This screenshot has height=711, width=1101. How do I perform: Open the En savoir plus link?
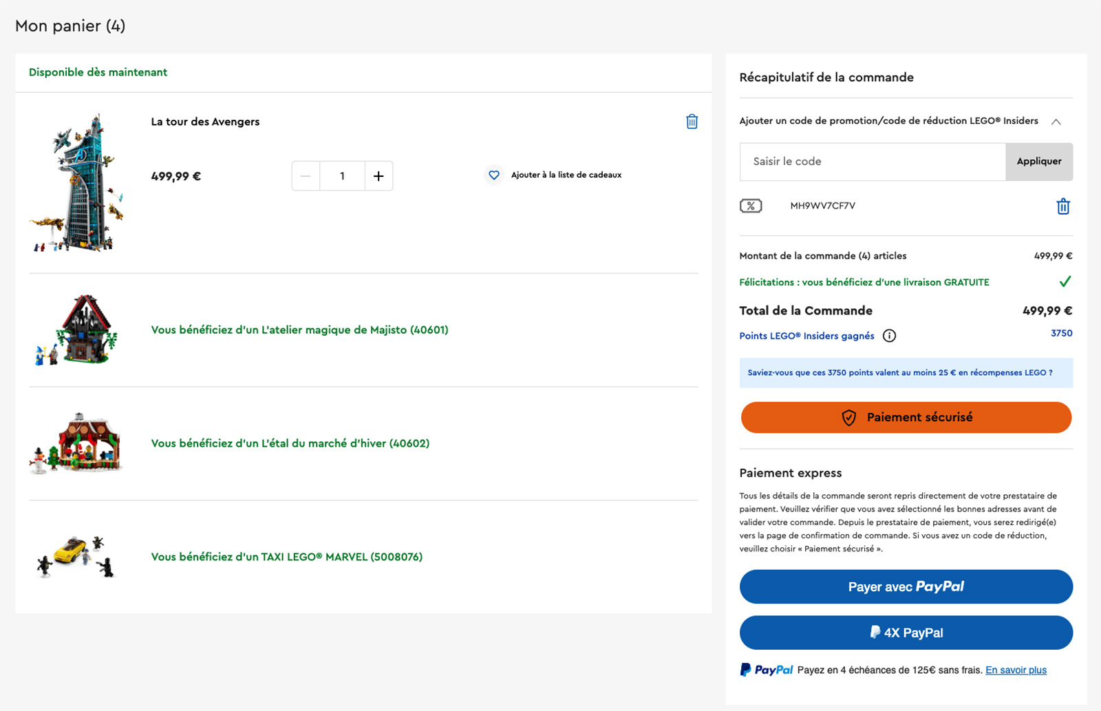pyautogui.click(x=1016, y=670)
